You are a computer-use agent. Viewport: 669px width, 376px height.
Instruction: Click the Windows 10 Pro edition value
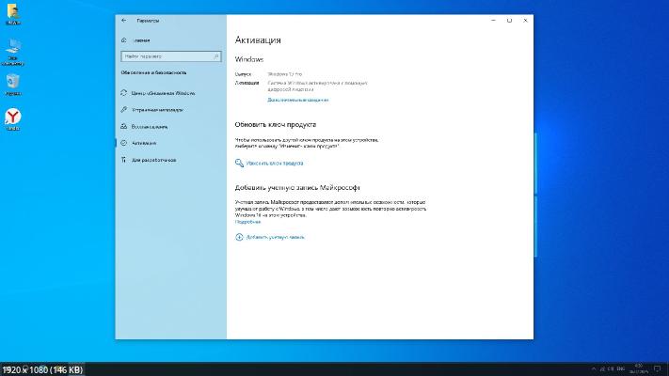pos(284,74)
